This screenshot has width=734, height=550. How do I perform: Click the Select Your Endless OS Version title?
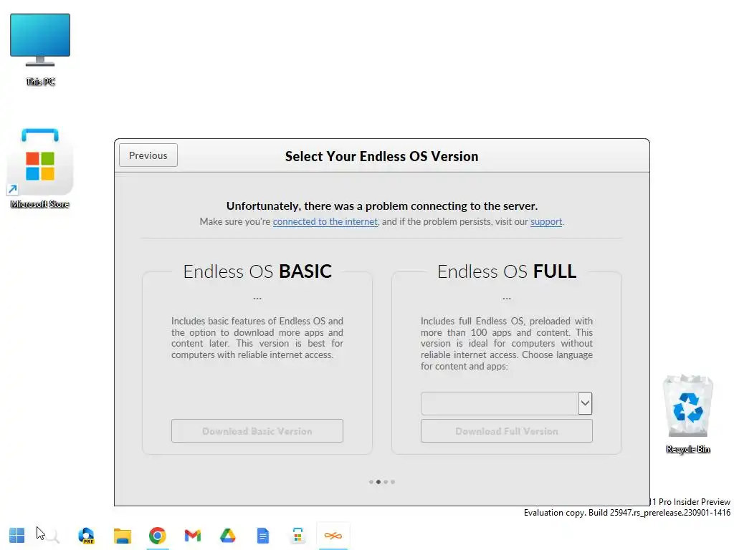[x=382, y=156]
